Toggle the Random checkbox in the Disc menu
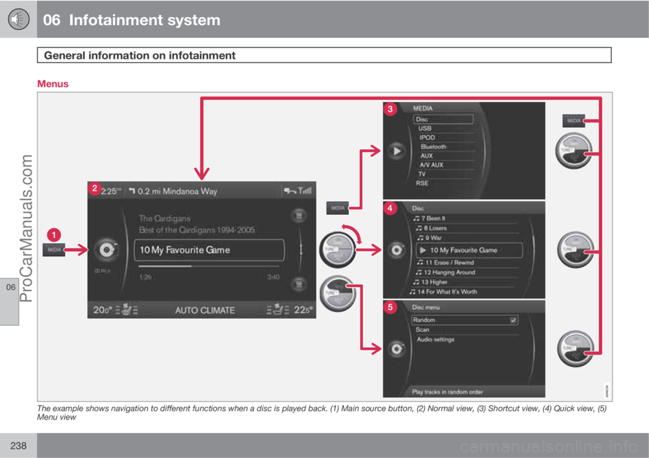 [513, 320]
